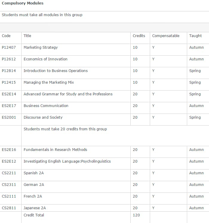Viewport: 209px width, 223px height.
Task: Click the Marketing Strategy module title
Action: (41, 47)
